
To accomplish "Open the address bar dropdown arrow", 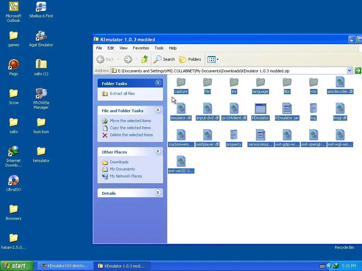I will (349, 71).
